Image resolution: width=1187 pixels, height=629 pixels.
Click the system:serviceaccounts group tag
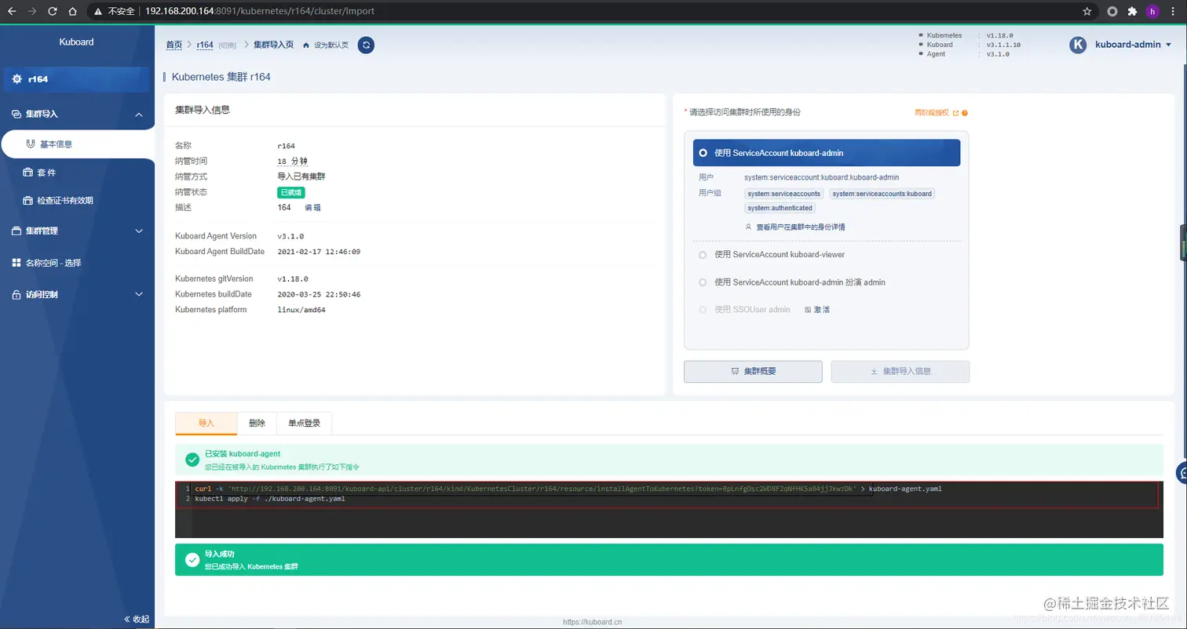[783, 194]
